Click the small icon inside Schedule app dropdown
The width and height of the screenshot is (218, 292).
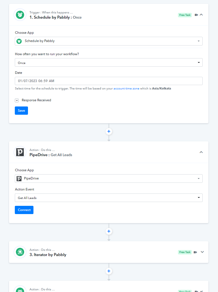[x=19, y=41]
